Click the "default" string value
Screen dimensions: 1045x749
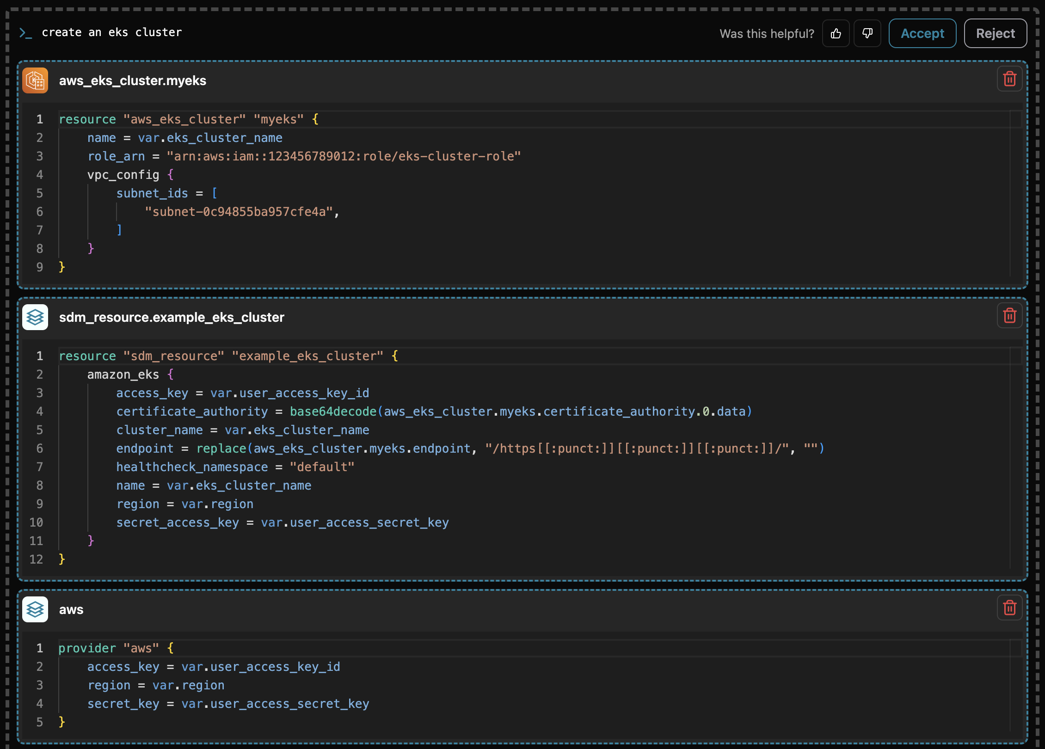pos(322,467)
